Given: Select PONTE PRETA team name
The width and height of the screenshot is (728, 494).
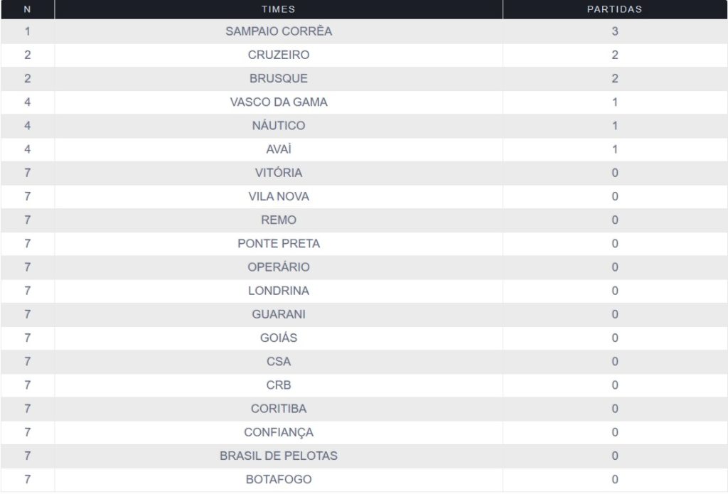Looking at the screenshot, I should [x=279, y=243].
